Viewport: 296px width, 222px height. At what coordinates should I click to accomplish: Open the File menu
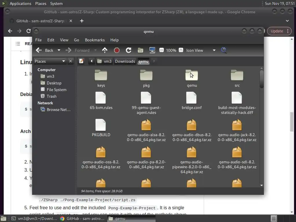[38, 40]
